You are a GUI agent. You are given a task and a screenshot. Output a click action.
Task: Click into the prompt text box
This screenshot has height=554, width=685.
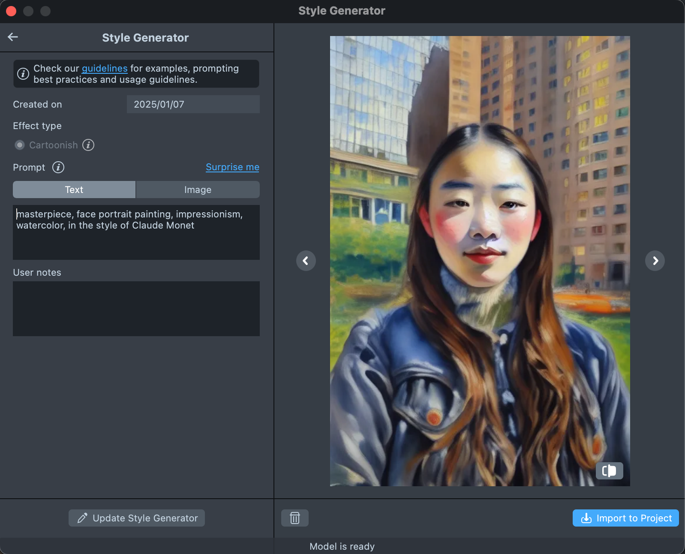click(x=136, y=240)
